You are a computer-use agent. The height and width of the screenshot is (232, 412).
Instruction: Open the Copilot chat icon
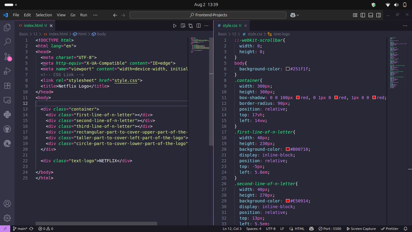[293, 15]
